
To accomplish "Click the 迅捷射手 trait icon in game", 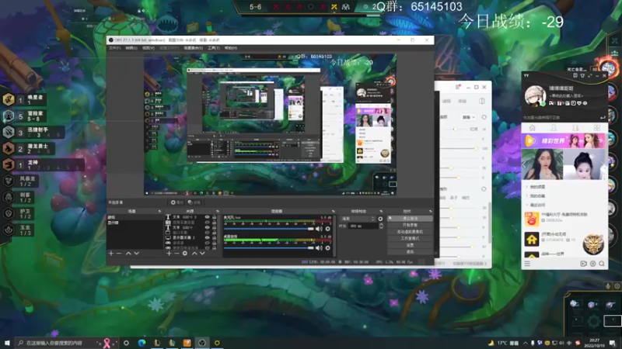I will point(9,132).
